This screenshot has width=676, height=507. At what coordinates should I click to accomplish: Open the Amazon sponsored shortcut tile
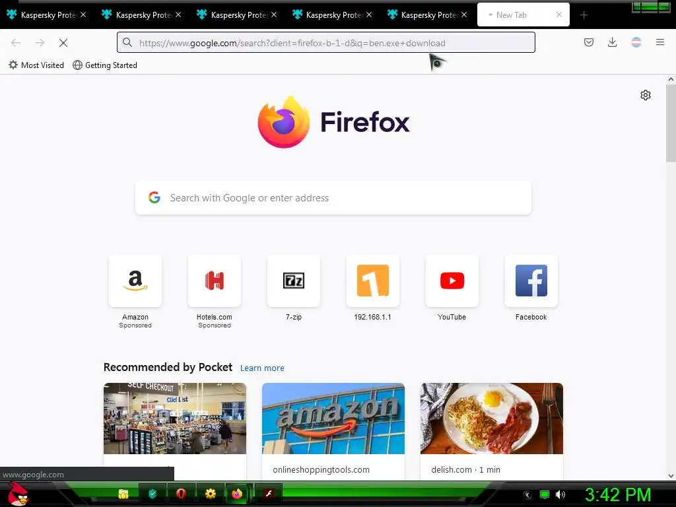135,281
